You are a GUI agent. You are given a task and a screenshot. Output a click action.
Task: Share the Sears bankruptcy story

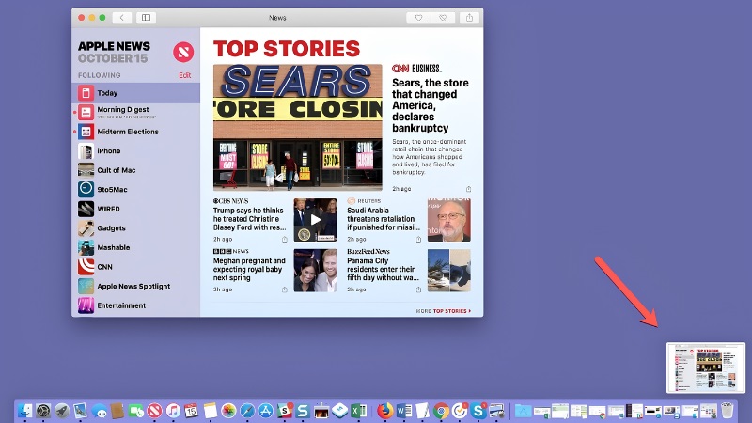click(x=468, y=189)
